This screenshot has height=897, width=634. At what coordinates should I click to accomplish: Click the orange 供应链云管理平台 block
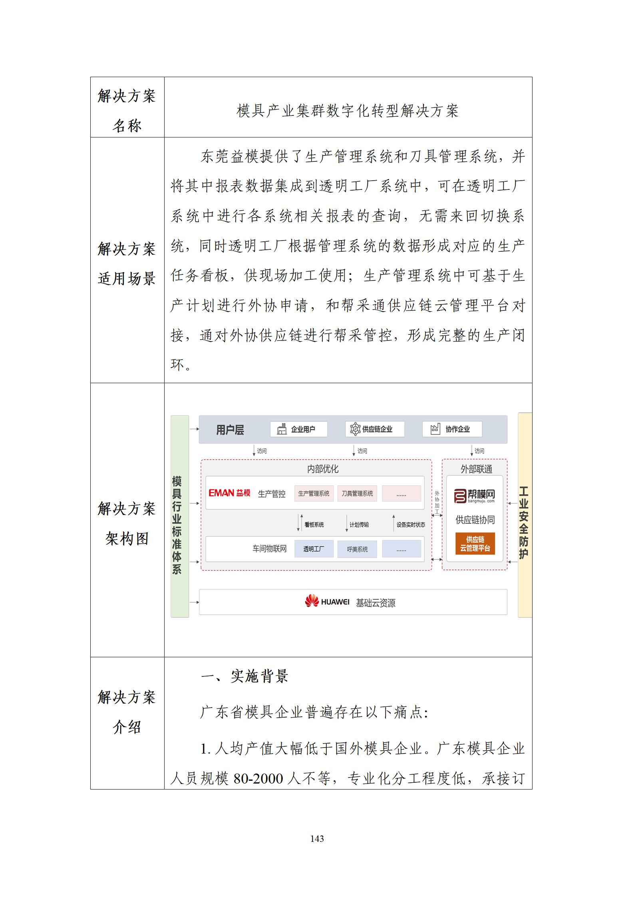point(475,543)
